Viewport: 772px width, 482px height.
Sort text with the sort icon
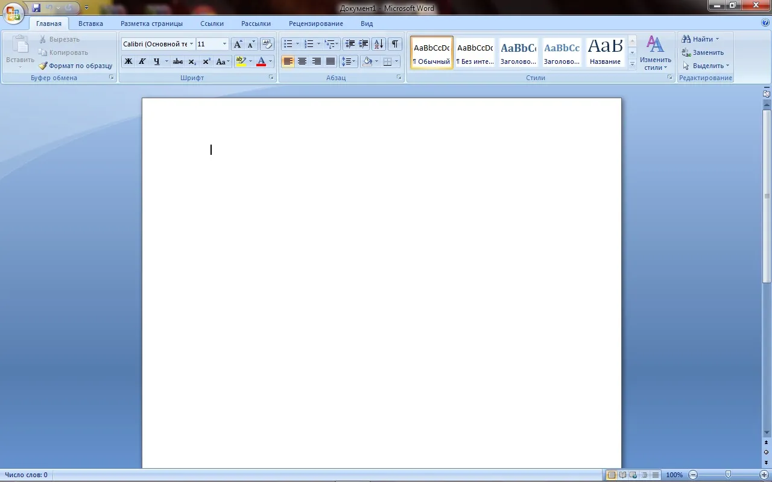click(x=379, y=44)
